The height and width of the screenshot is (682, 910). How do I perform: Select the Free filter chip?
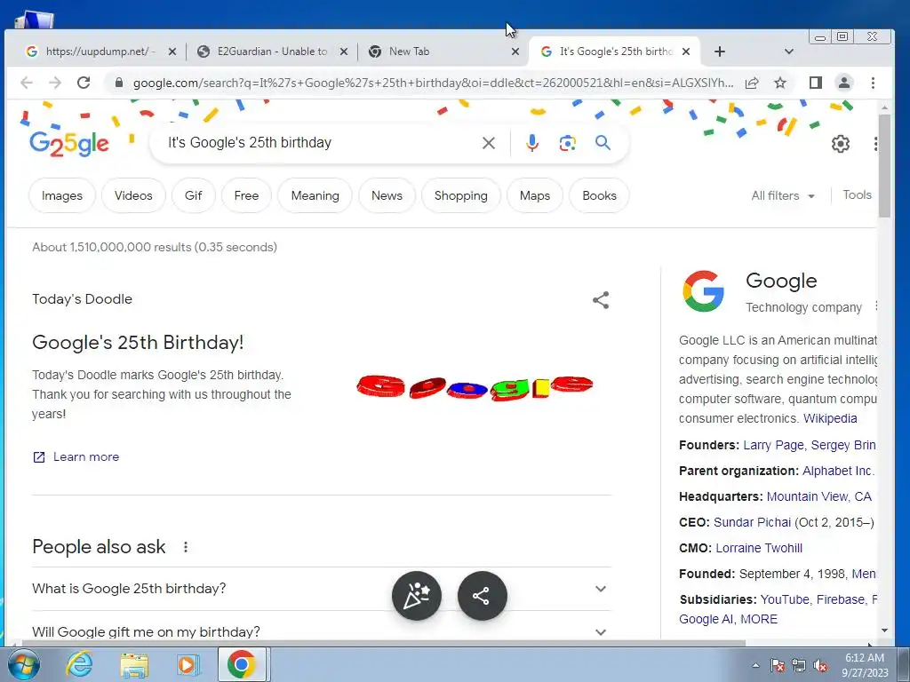(247, 195)
